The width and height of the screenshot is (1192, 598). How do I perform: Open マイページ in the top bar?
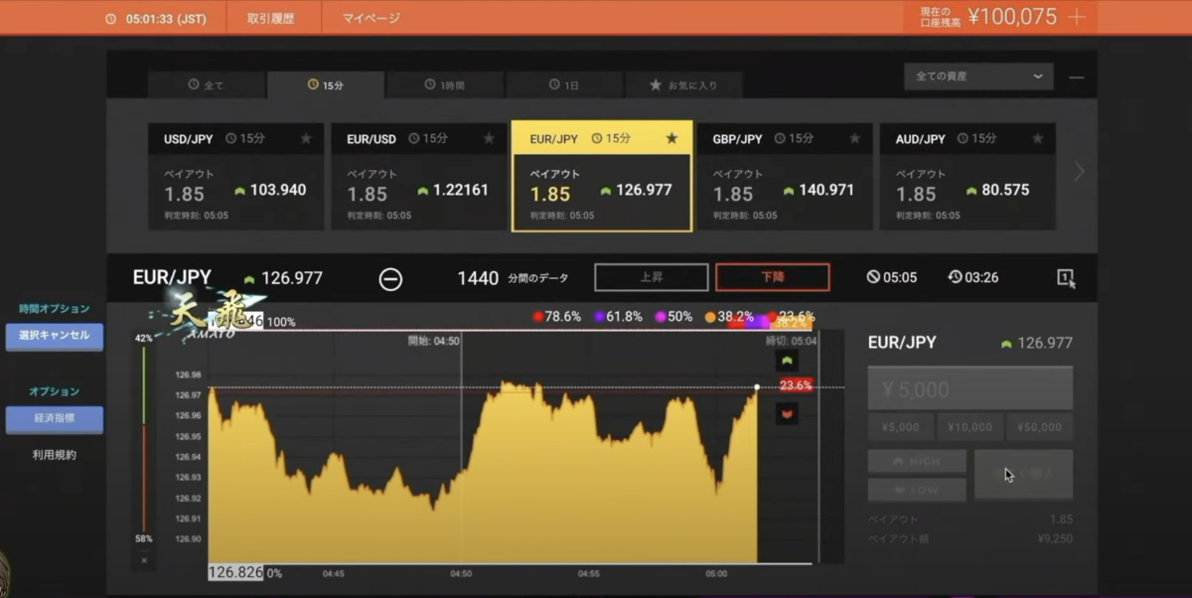click(372, 18)
